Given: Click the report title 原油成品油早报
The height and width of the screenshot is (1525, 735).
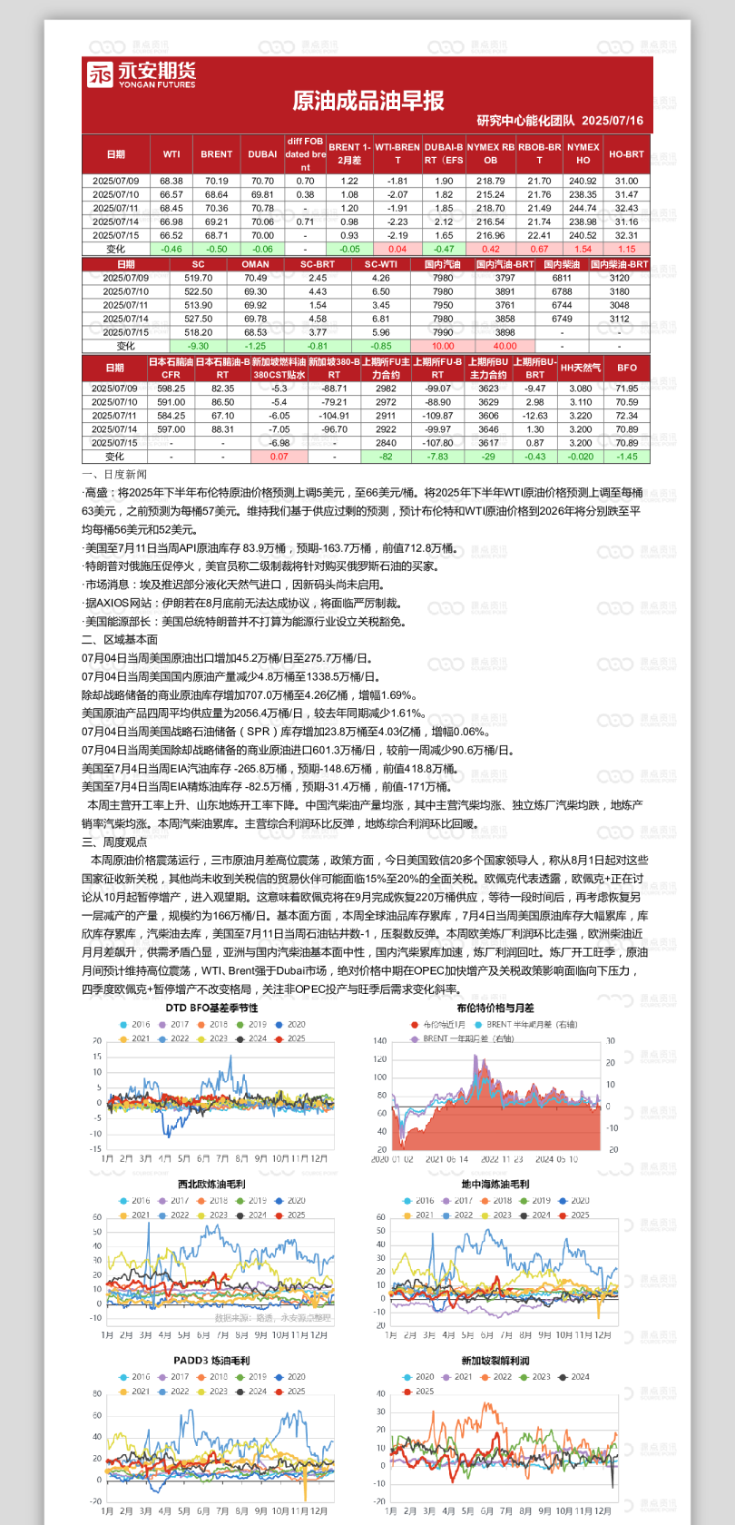Looking at the screenshot, I should coord(368,101).
